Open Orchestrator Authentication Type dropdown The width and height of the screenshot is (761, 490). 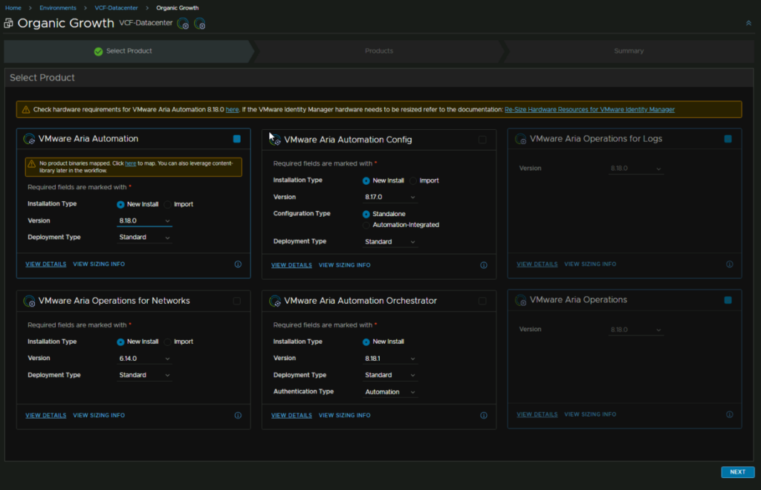click(389, 391)
